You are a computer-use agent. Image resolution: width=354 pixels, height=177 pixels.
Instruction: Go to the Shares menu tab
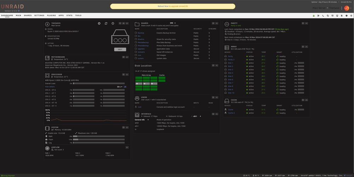click(x=28, y=16)
